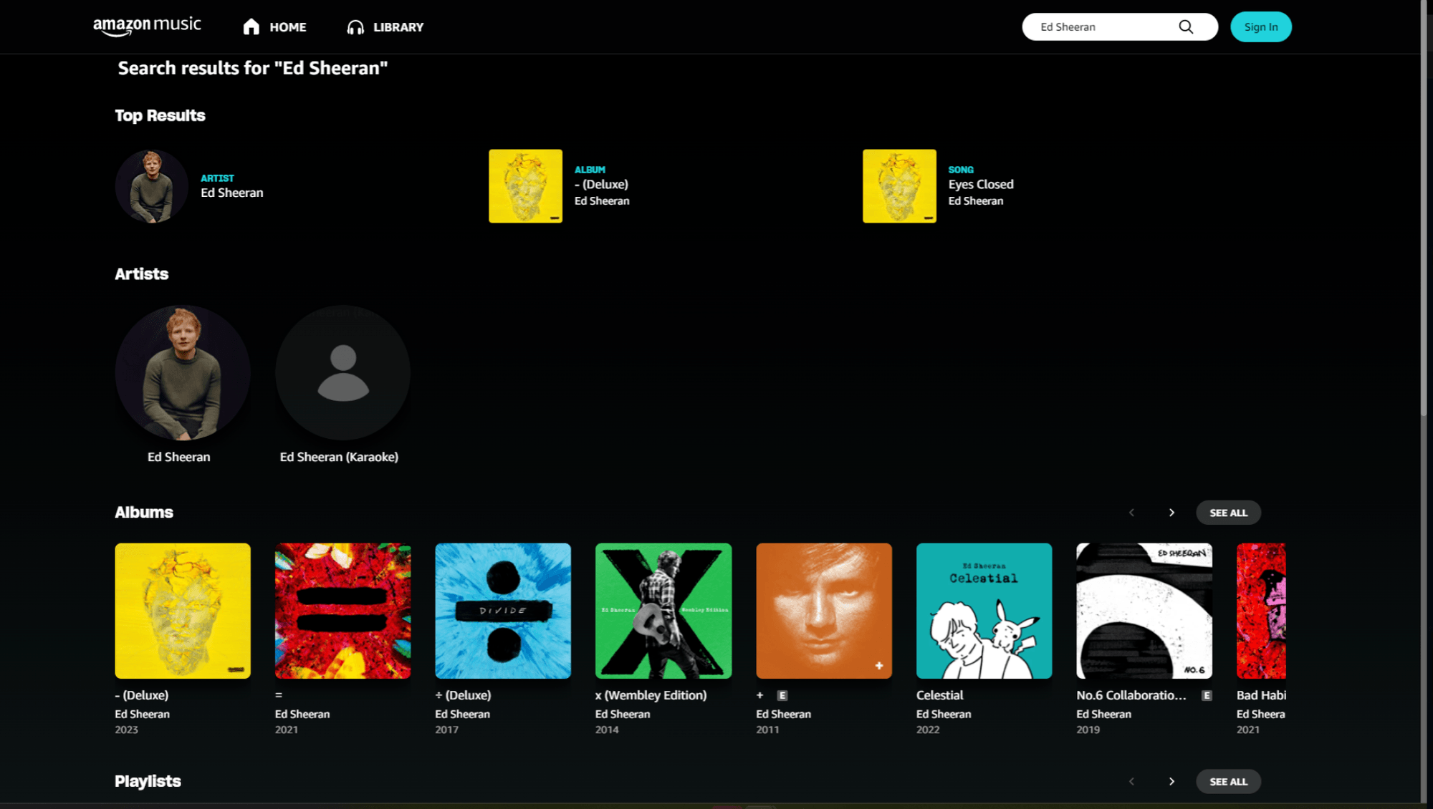Click the Ed Sheeran (Karaoke) artist name
1433x809 pixels.
339,457
